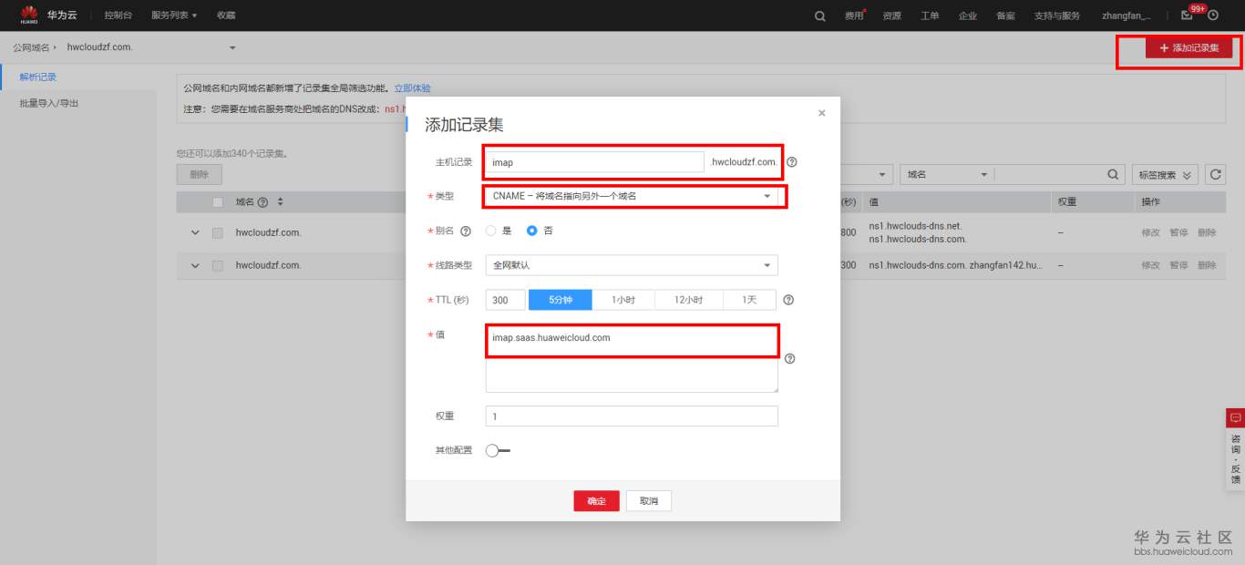Open 工单 menu in top bar

click(930, 15)
